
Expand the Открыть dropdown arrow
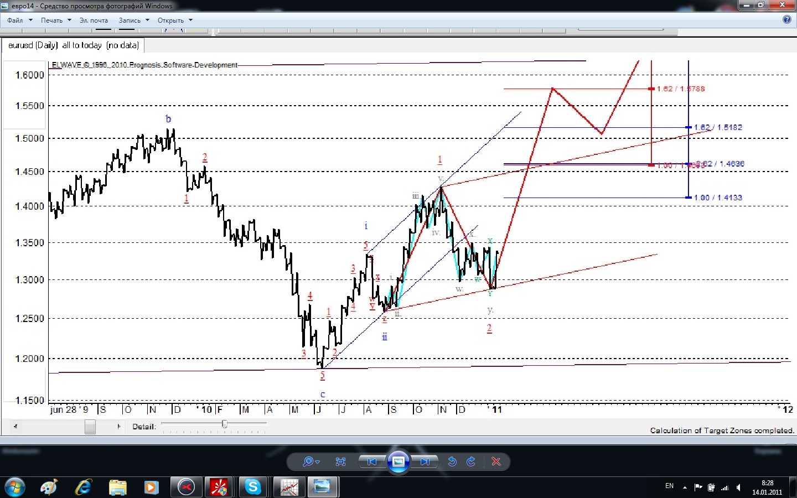[x=190, y=20]
